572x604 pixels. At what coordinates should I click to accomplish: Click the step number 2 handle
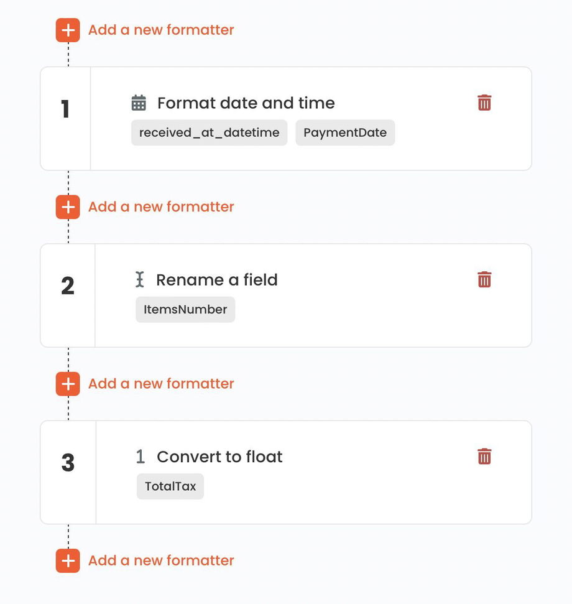click(68, 286)
